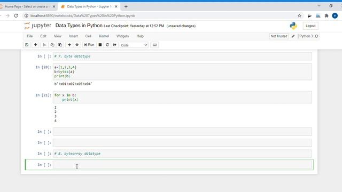Close the Home Page browser tab
This screenshot has width=342, height=192.
(x=54, y=6)
